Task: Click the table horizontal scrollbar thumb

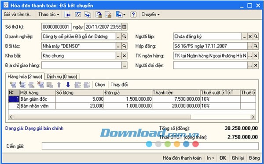Action: click(102, 117)
